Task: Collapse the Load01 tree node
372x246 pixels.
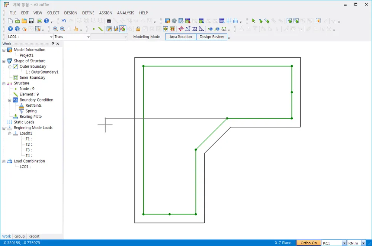Action: 10,134
